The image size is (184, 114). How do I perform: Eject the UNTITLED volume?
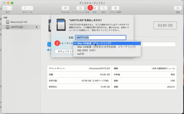coord(37,27)
